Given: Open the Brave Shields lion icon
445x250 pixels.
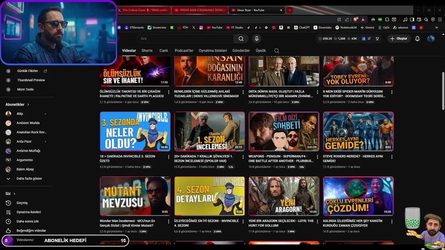Looking at the screenshot, I should tap(355, 19).
